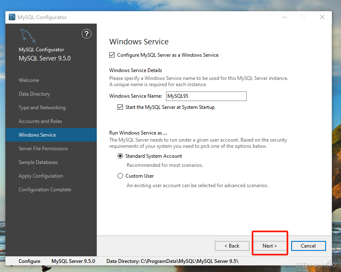Click the MySQL dolphin logo in sidebar
The width and height of the screenshot is (341, 272).
point(28,36)
